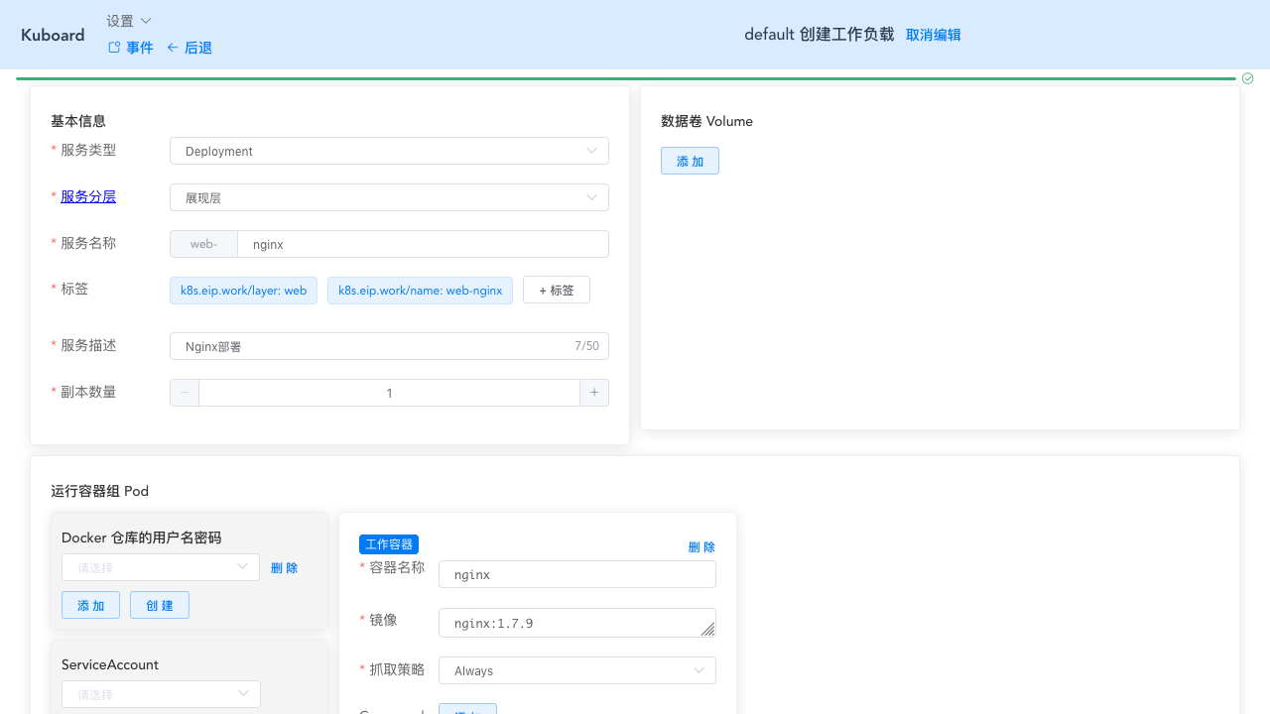Select the k8s.eip.work/layer: web tag
1270x714 pixels.
(243, 291)
